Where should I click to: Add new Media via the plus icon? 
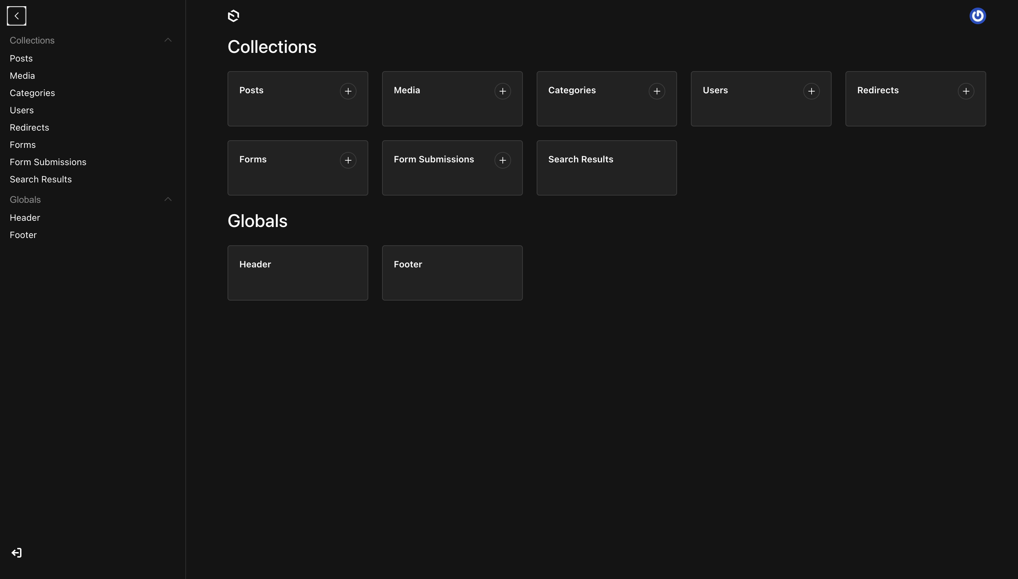pyautogui.click(x=502, y=91)
